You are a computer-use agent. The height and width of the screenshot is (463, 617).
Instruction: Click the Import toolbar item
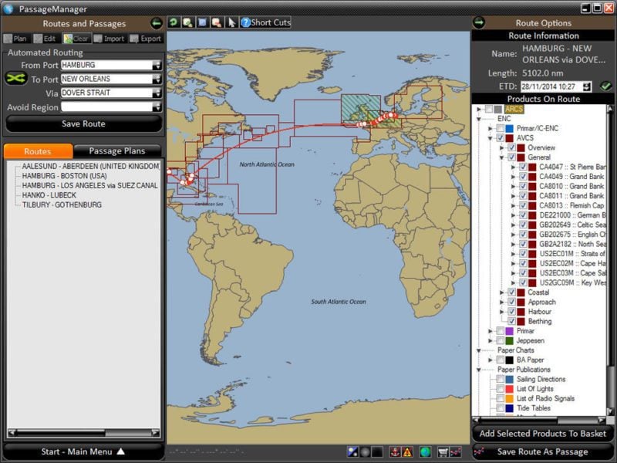[109, 39]
